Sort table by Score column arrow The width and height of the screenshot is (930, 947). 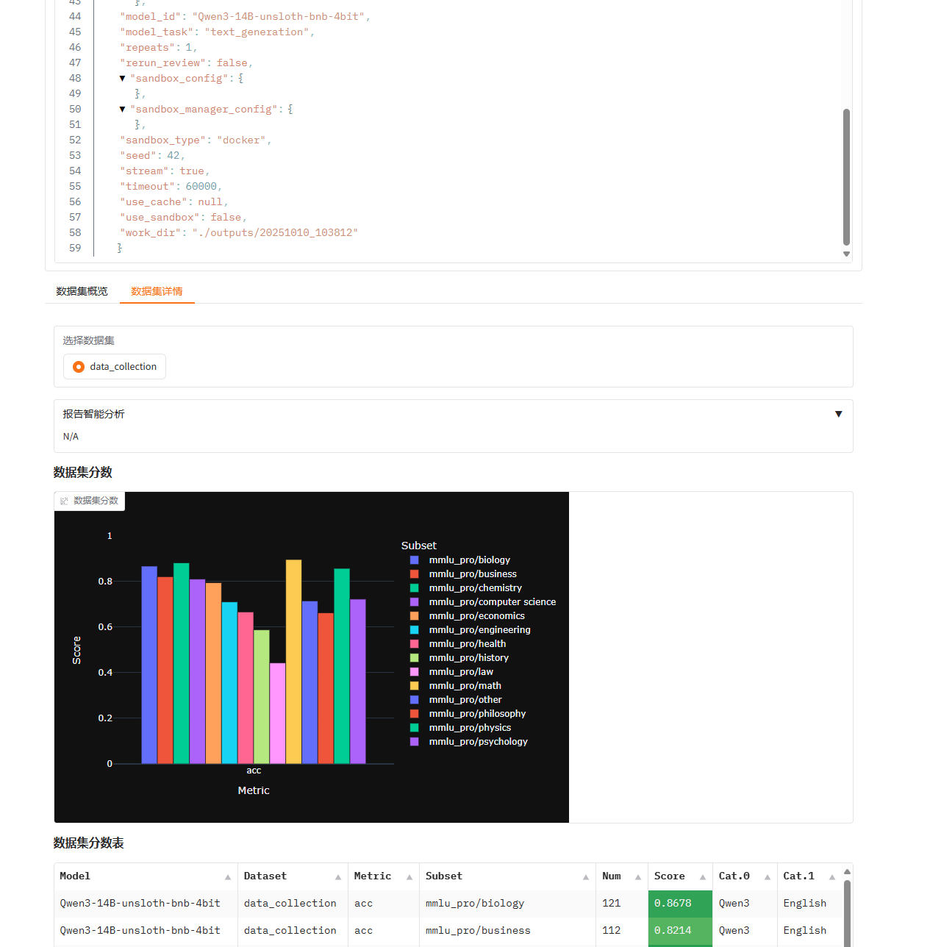(x=703, y=876)
